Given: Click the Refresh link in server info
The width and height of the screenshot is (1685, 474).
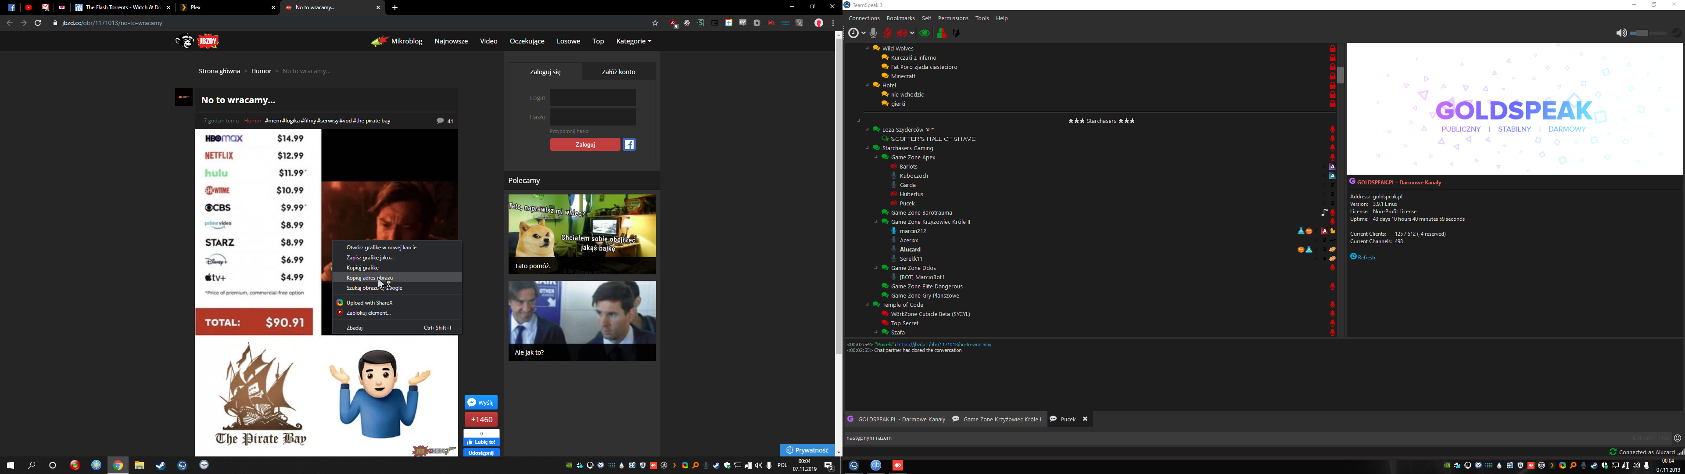Looking at the screenshot, I should click(x=1366, y=257).
